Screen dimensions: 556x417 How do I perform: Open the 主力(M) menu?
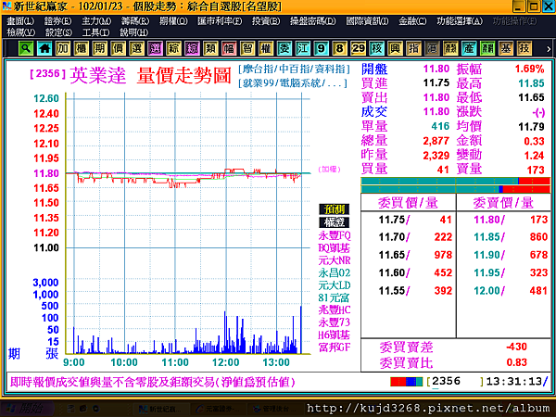click(x=96, y=21)
